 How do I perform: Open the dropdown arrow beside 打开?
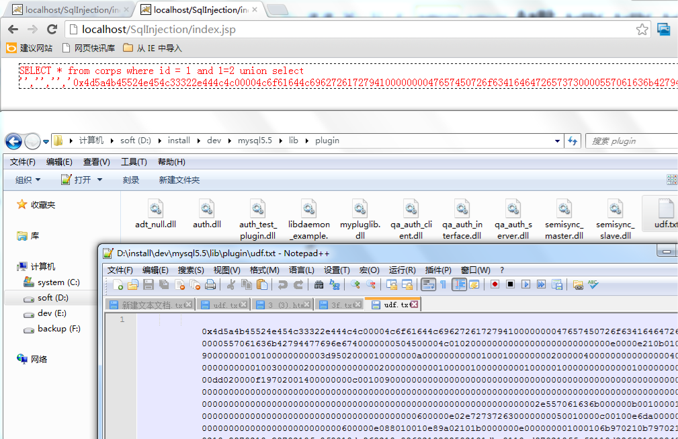click(x=100, y=180)
